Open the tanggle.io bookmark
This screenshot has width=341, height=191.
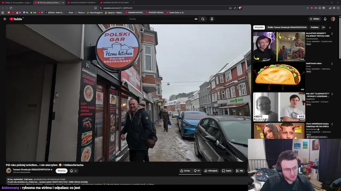click(x=95, y=12)
